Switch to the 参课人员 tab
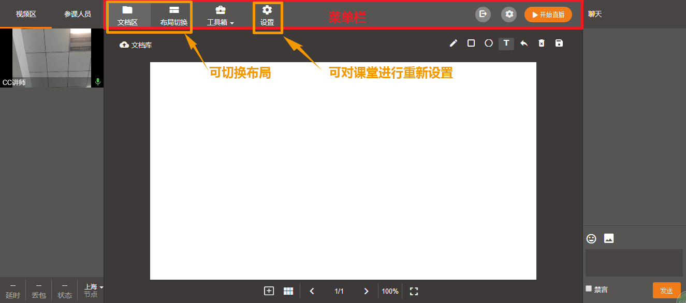This screenshot has height=303, width=686. coord(78,14)
